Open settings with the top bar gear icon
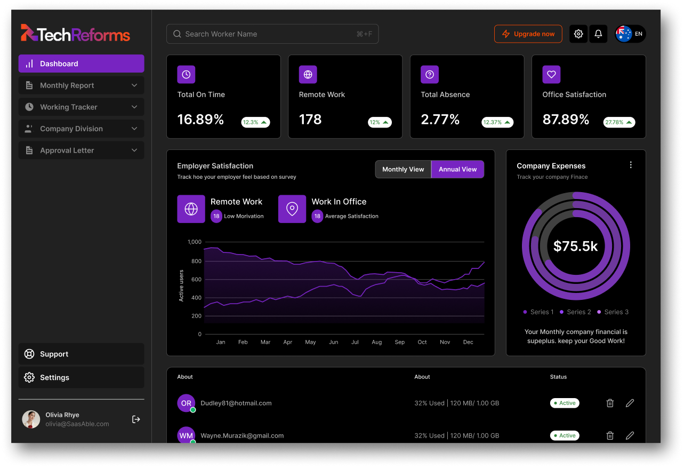 (578, 34)
